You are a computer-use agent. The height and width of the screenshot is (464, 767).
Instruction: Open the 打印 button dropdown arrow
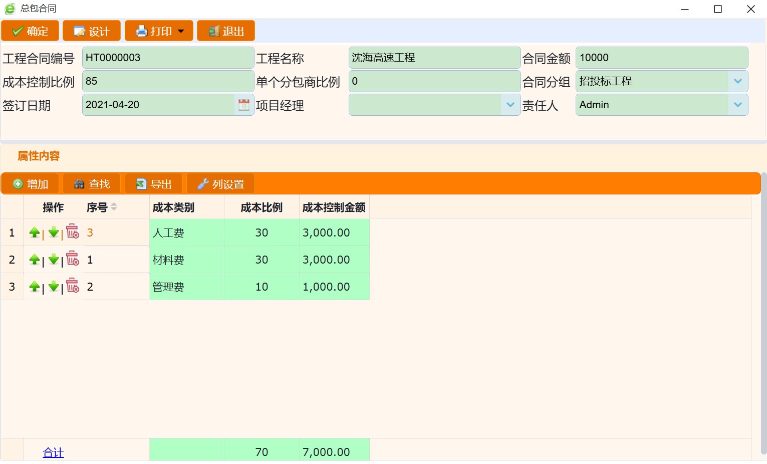coord(181,31)
